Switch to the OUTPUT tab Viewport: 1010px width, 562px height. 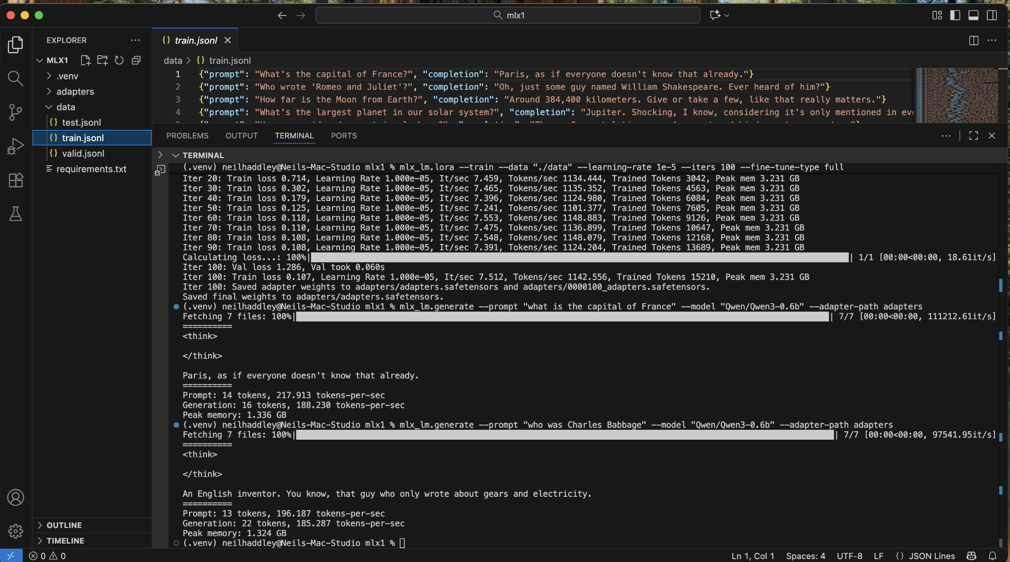(x=241, y=136)
